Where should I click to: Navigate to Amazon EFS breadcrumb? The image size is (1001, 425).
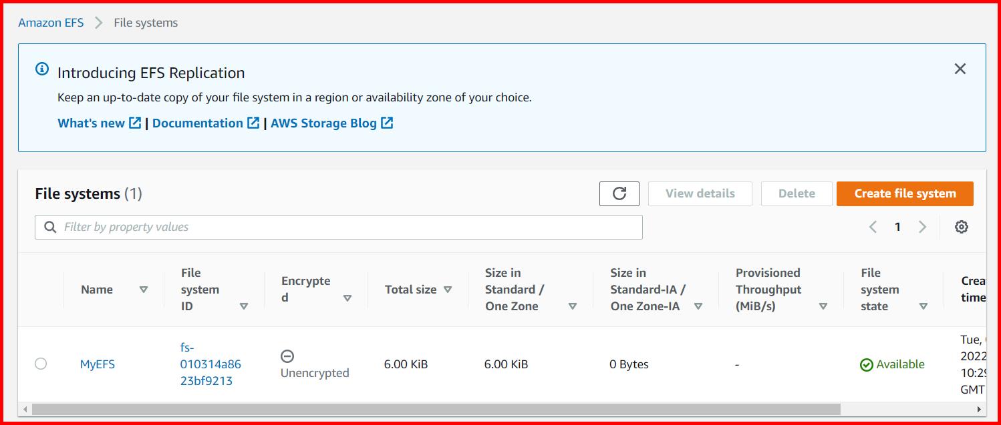click(51, 22)
